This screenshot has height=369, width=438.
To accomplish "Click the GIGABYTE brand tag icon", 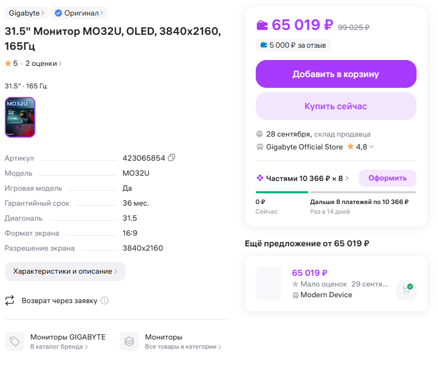I will [14, 341].
